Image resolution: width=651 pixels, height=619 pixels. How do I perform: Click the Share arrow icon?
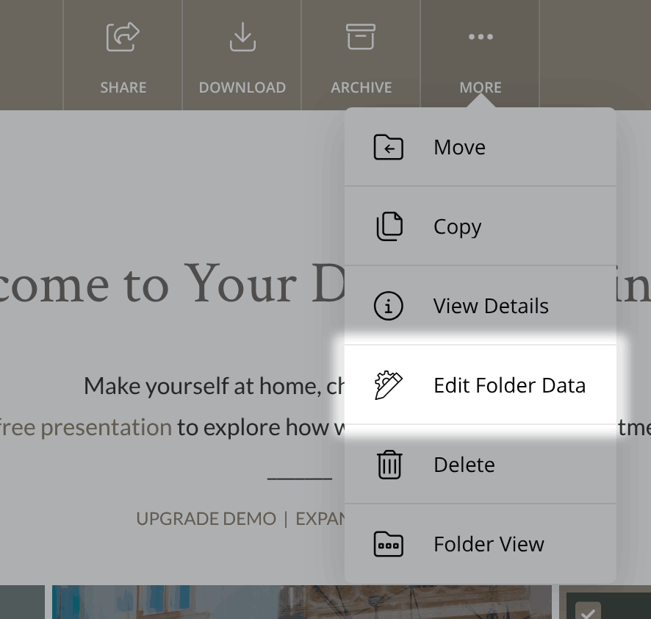(123, 37)
